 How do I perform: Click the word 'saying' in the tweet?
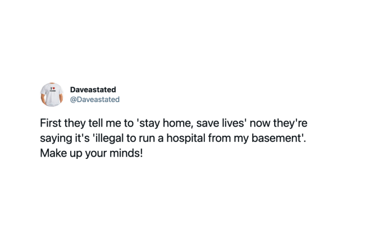pos(55,138)
